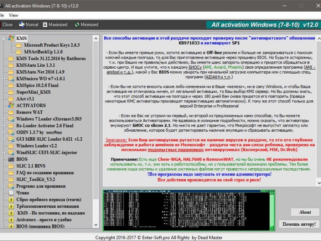Click the SLIC_ToolKit_V3.2 folder icon
The image size is (321, 241).
pos(11,180)
